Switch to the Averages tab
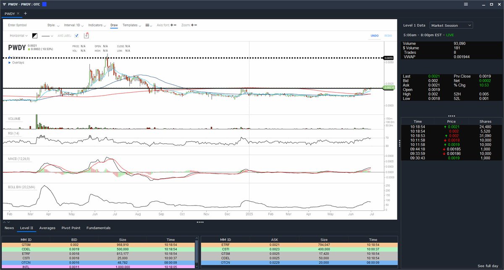504x270 pixels. tap(47, 228)
